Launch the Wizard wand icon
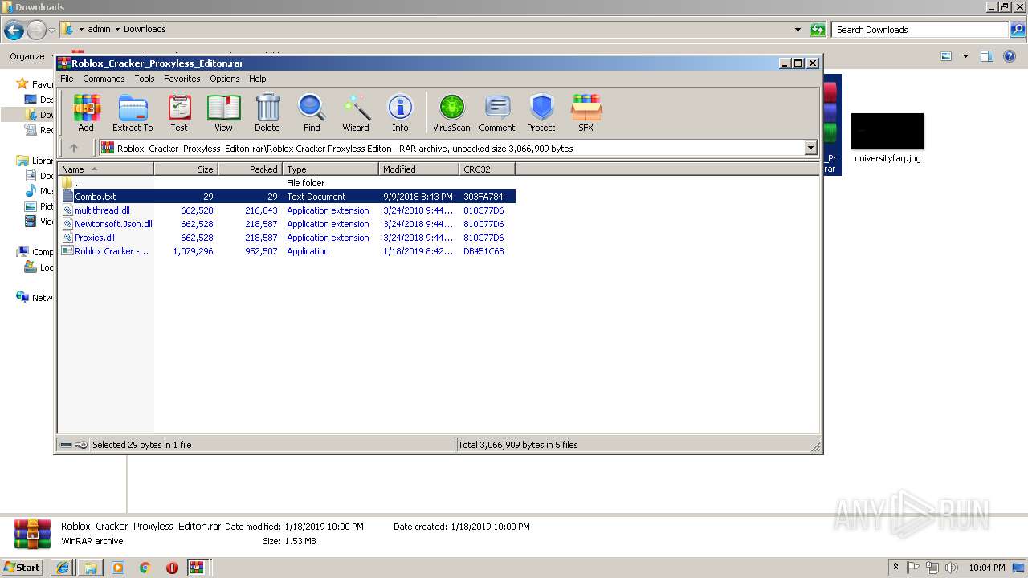This screenshot has width=1028, height=578. 356,113
